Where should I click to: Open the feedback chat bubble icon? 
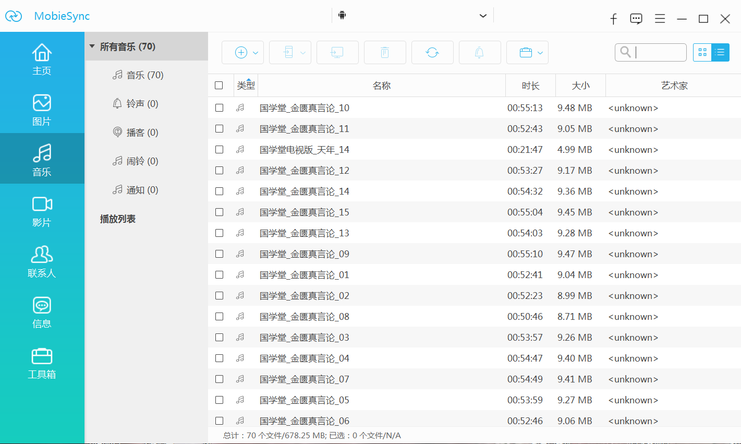click(x=636, y=19)
